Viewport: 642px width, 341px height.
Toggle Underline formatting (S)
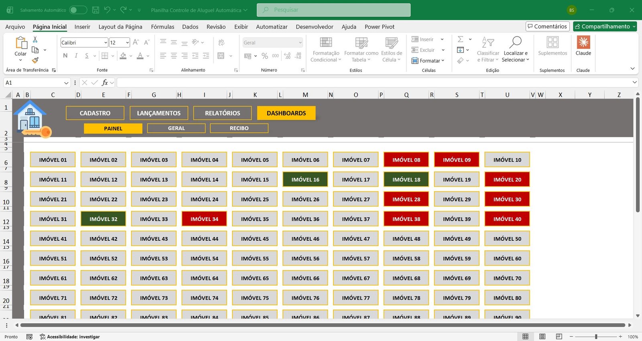tap(87, 56)
